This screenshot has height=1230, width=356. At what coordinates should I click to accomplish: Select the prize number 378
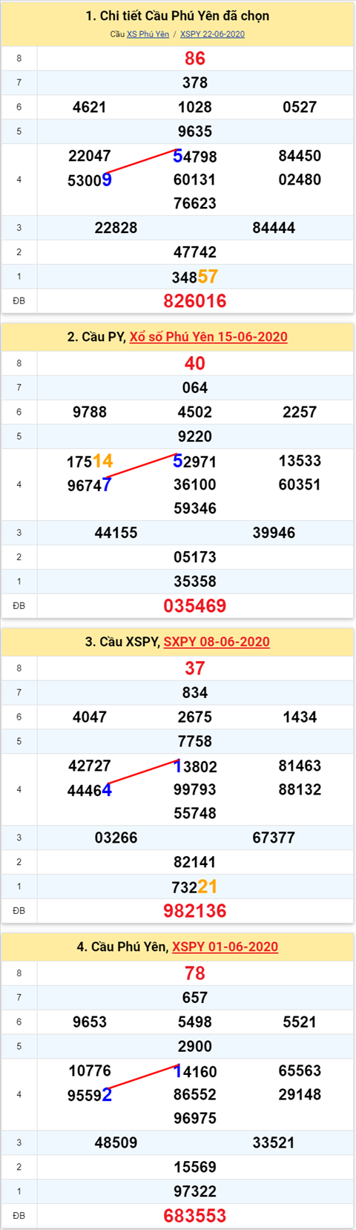[x=195, y=83]
